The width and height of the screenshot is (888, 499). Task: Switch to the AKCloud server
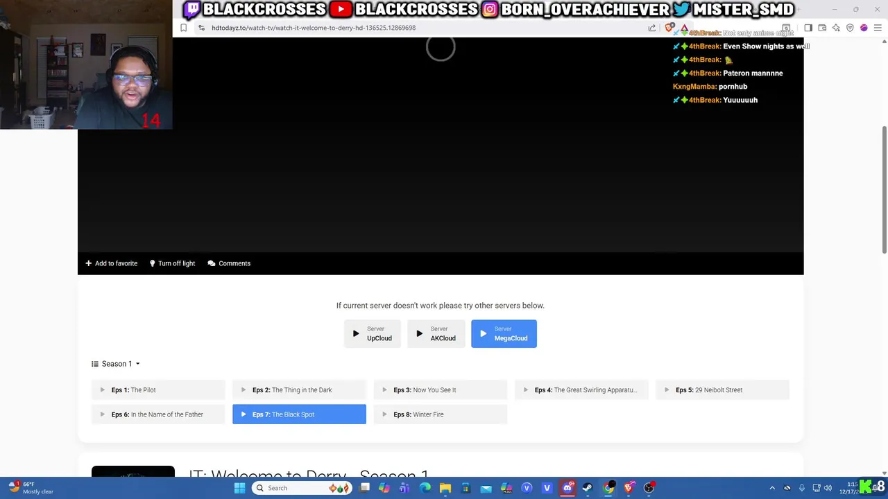pos(436,333)
